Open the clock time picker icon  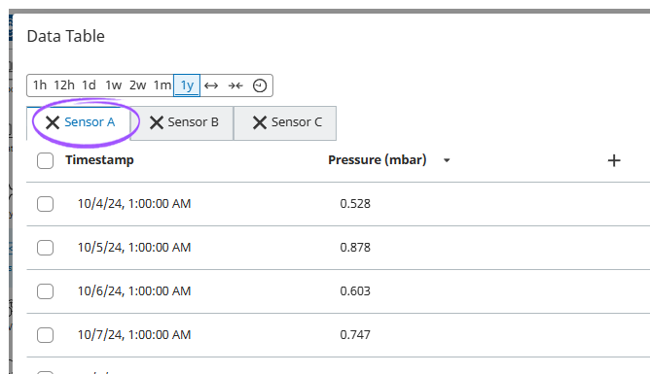pyautogui.click(x=260, y=85)
